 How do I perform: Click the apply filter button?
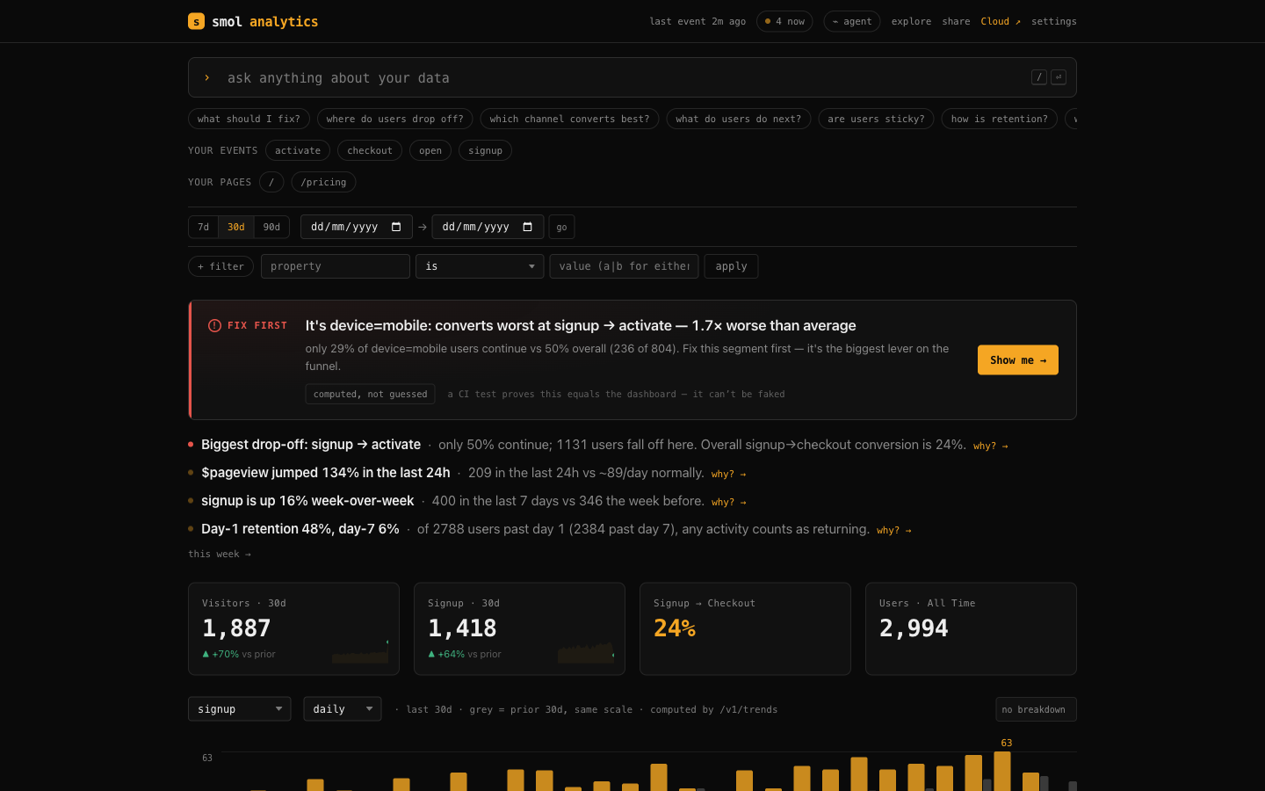coord(731,266)
